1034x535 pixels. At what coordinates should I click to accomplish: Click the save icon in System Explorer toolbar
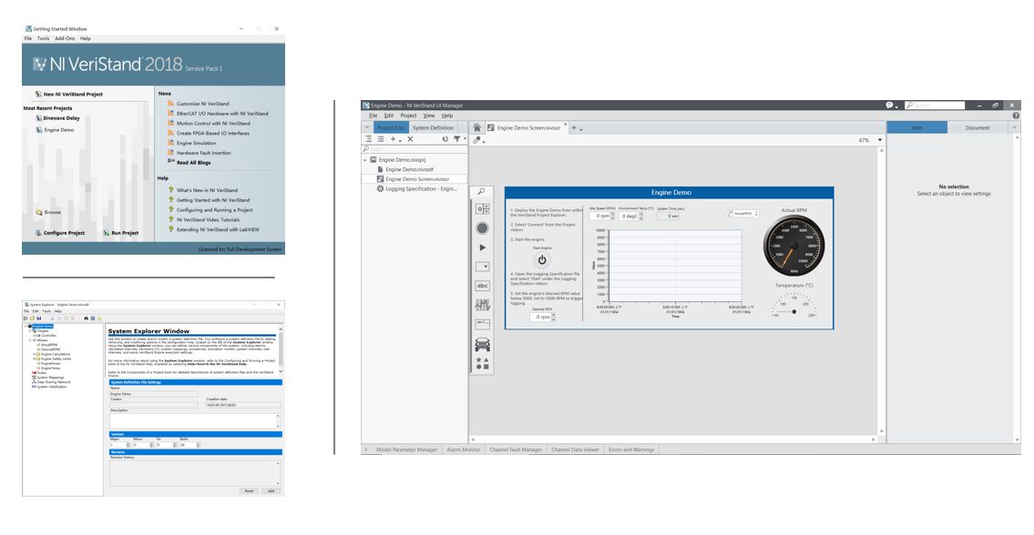pyautogui.click(x=39, y=318)
